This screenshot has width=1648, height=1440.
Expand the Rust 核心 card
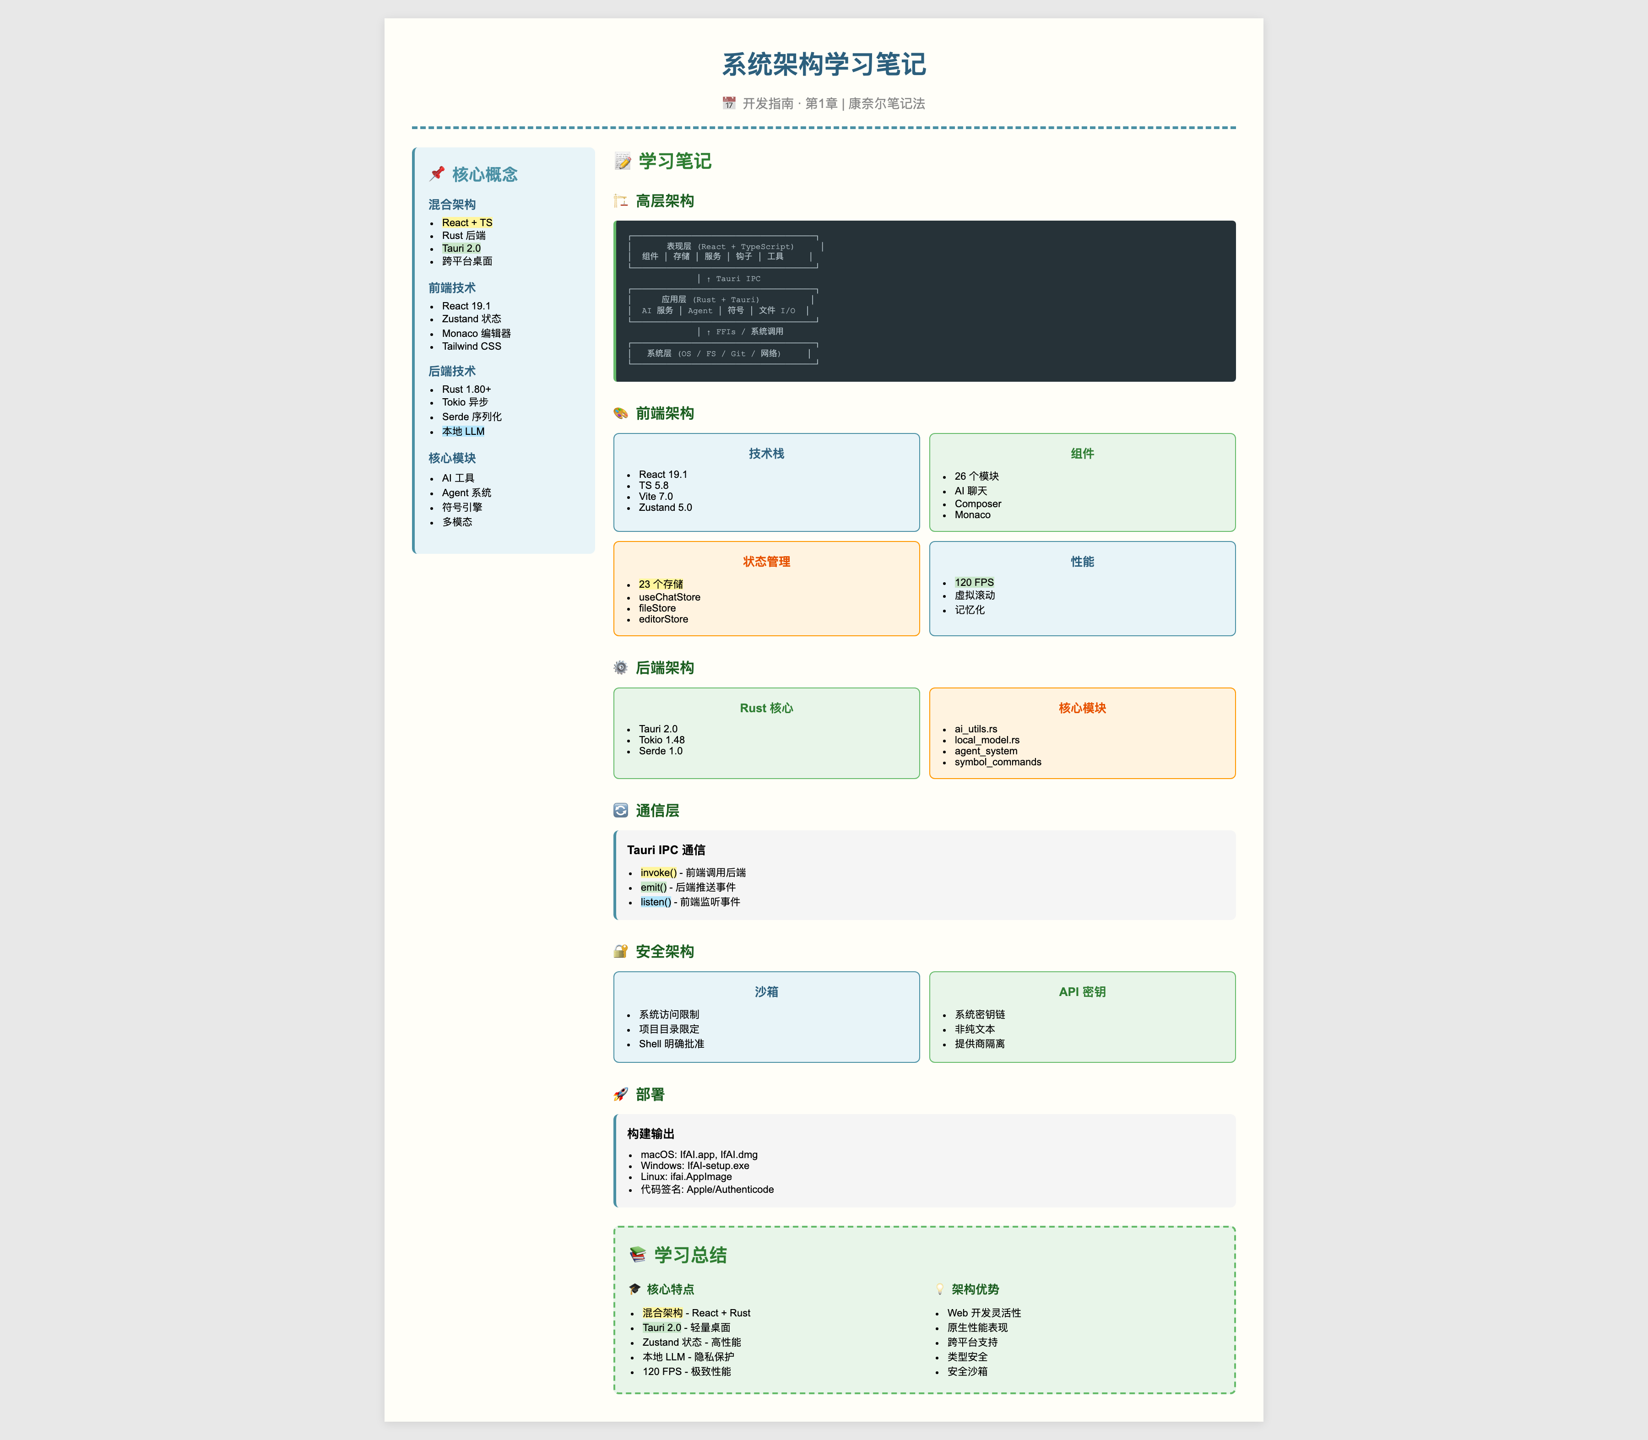(x=766, y=708)
